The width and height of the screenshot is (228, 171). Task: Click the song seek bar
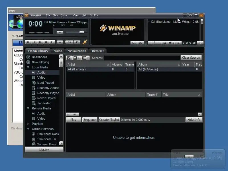point(56,37)
